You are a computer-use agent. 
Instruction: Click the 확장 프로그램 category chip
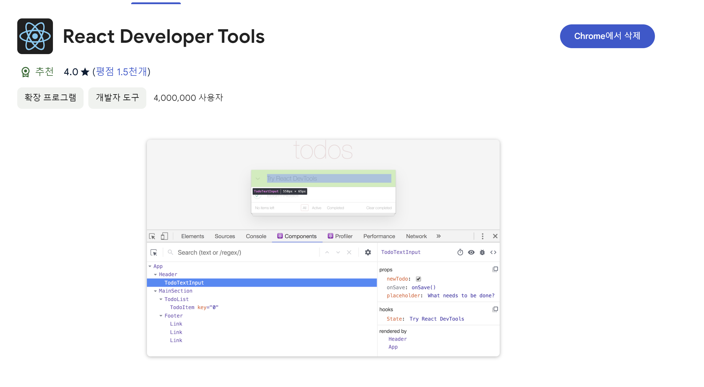coord(50,98)
